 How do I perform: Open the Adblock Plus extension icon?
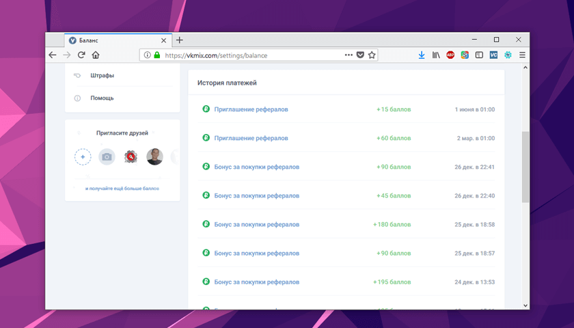coord(450,55)
